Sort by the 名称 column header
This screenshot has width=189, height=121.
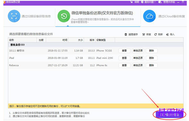coord(23,40)
